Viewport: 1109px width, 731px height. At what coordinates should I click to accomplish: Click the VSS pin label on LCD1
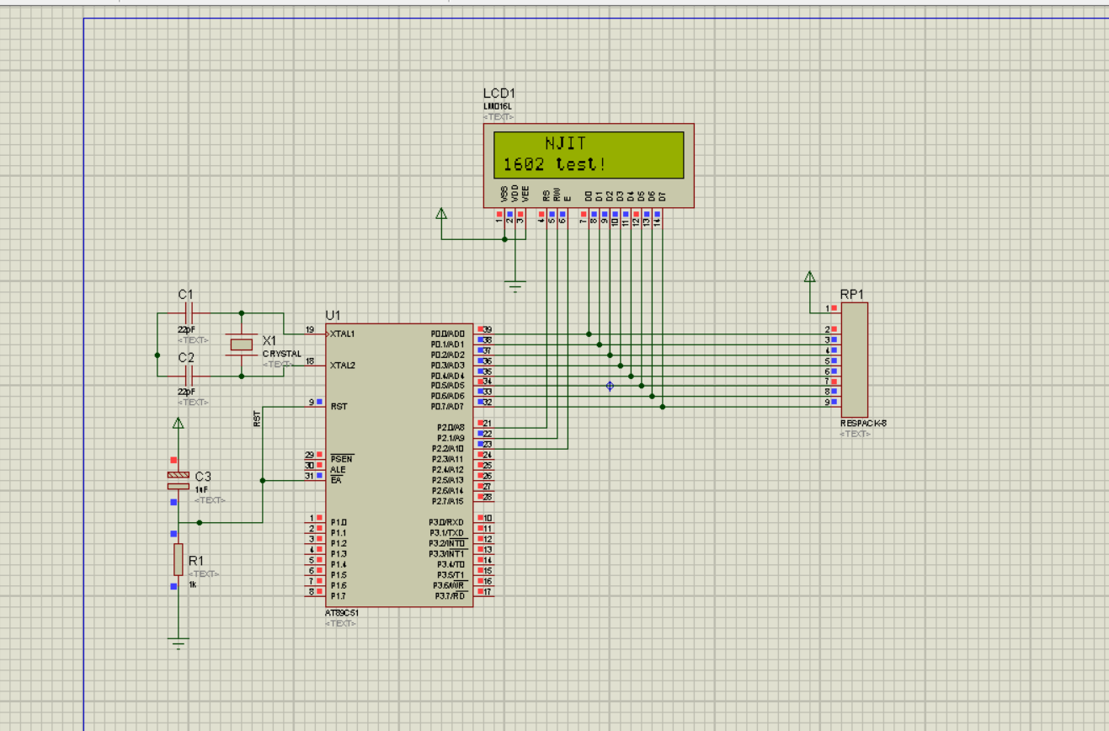point(505,194)
